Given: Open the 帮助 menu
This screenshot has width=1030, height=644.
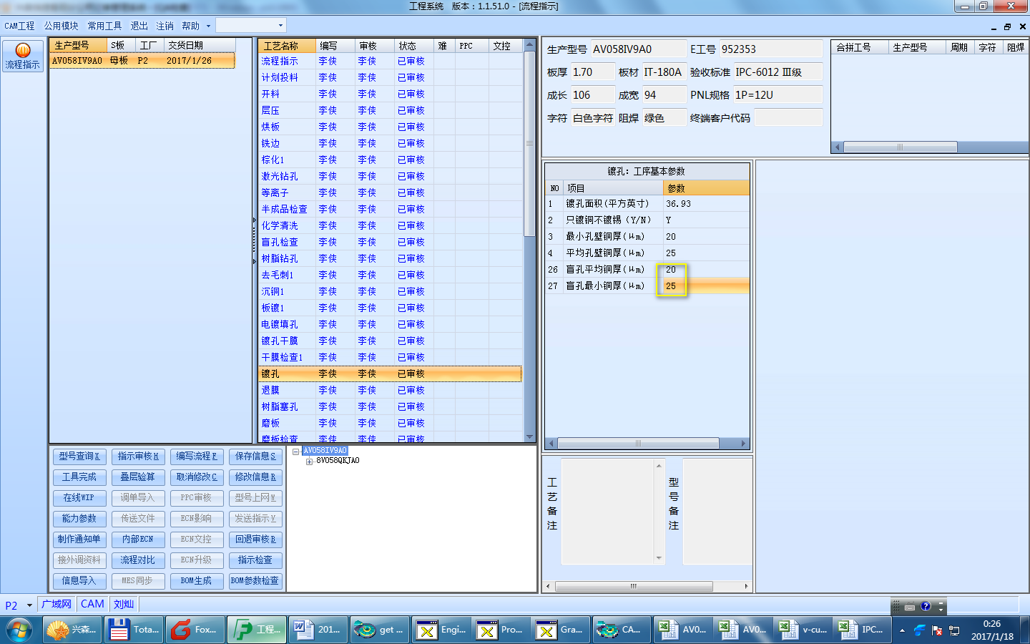Looking at the screenshot, I should (x=190, y=26).
